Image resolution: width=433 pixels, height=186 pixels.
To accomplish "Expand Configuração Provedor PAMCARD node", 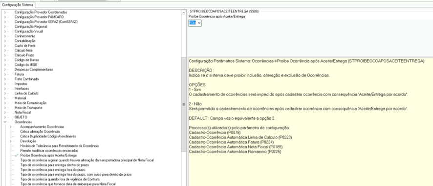I will click(5, 17).
